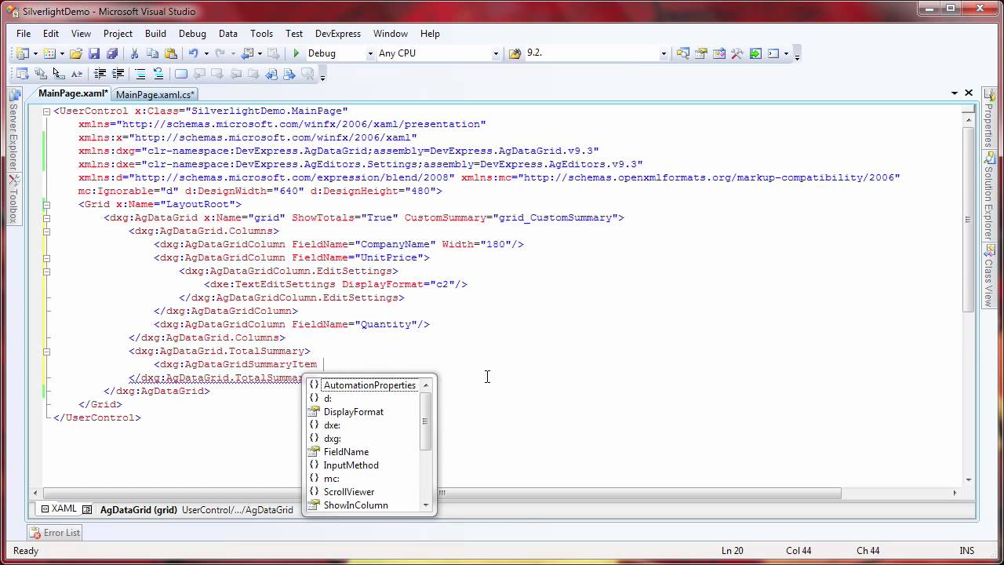
Task: Collapse the Grid LayoutRoot outlining box
Action: (46, 205)
